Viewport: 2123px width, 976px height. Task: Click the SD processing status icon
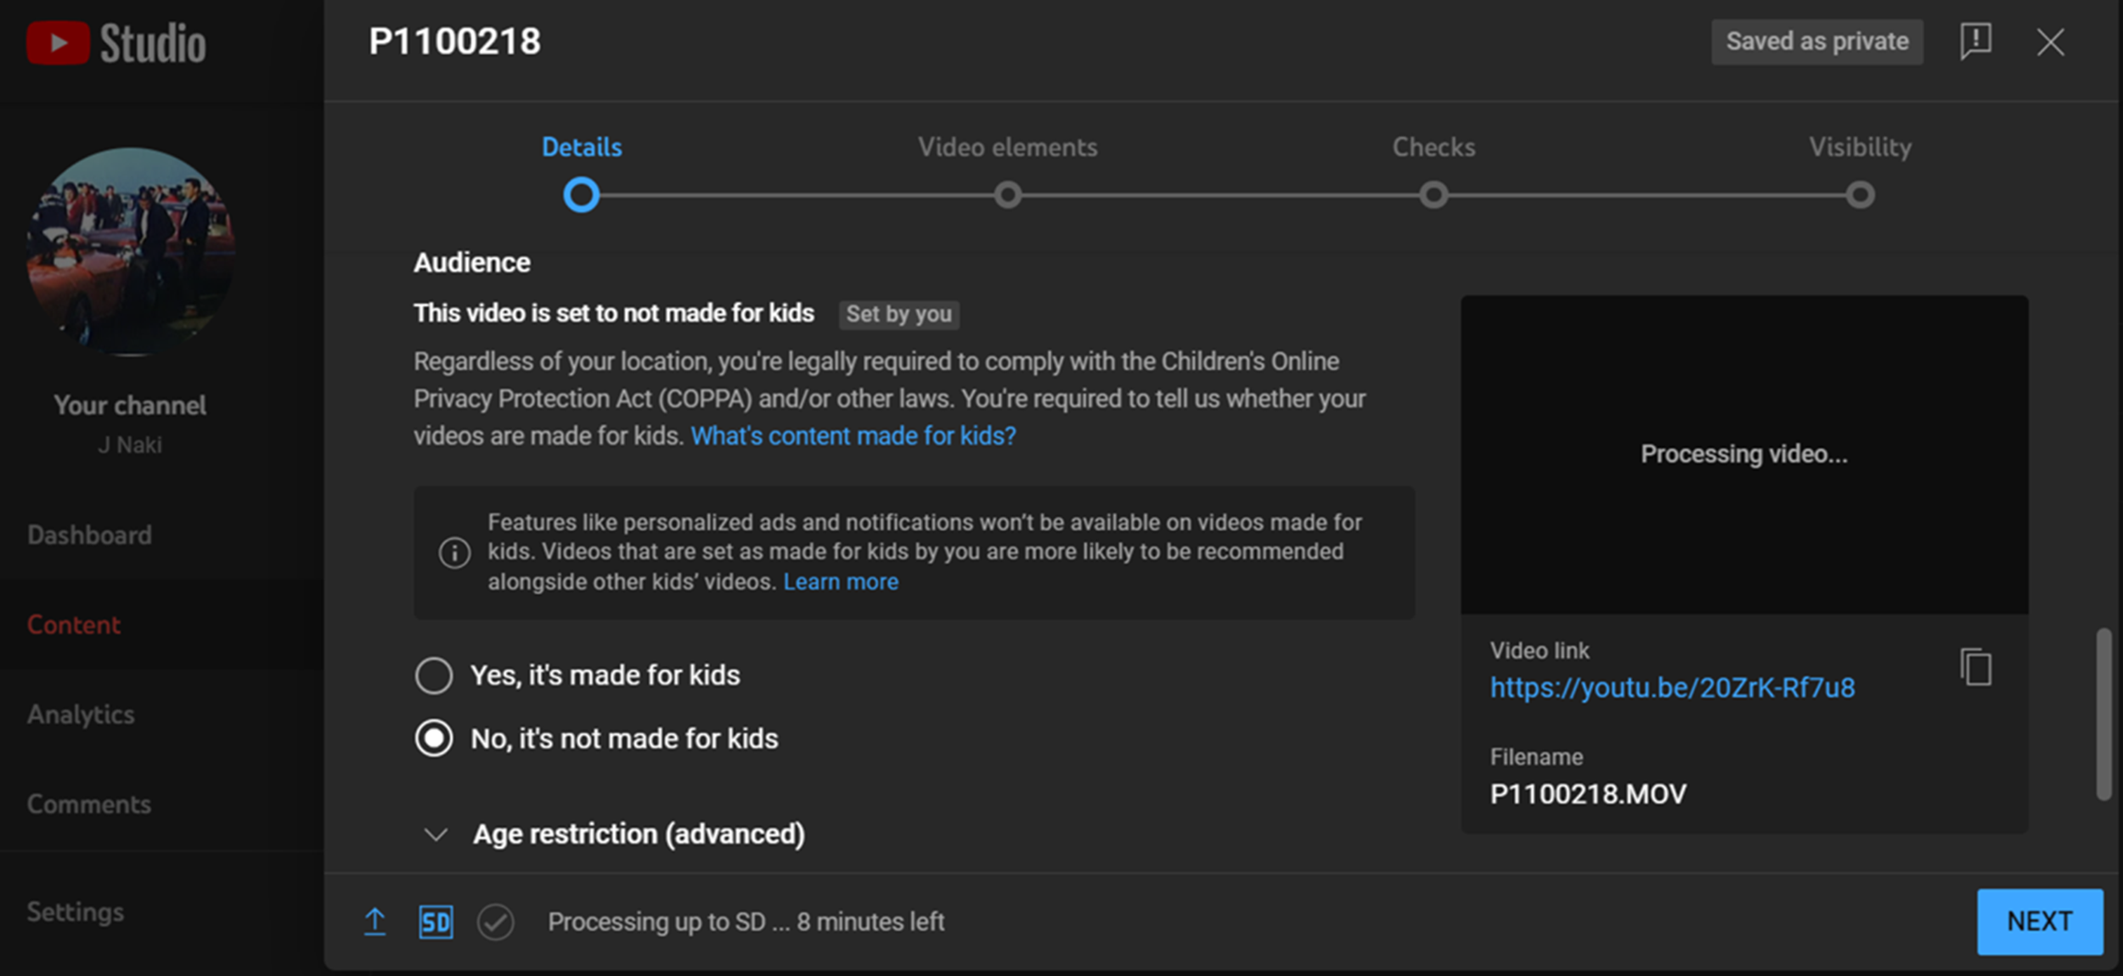[x=436, y=922]
